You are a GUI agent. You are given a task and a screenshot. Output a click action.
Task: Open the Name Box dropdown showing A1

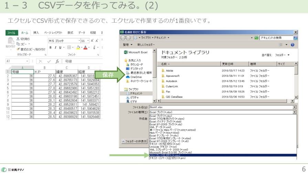point(28,61)
